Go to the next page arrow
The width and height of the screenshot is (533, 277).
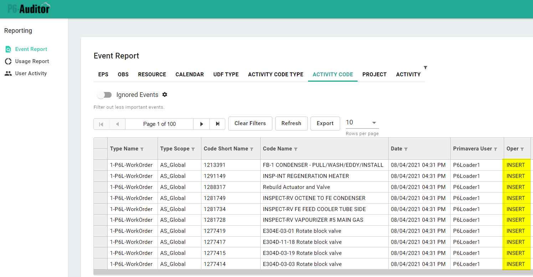point(201,124)
